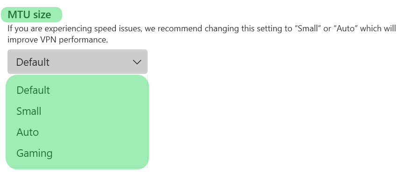Viewport: 405px width, 175px height.
Task: Click the MTU size heading label
Action: coord(29,15)
